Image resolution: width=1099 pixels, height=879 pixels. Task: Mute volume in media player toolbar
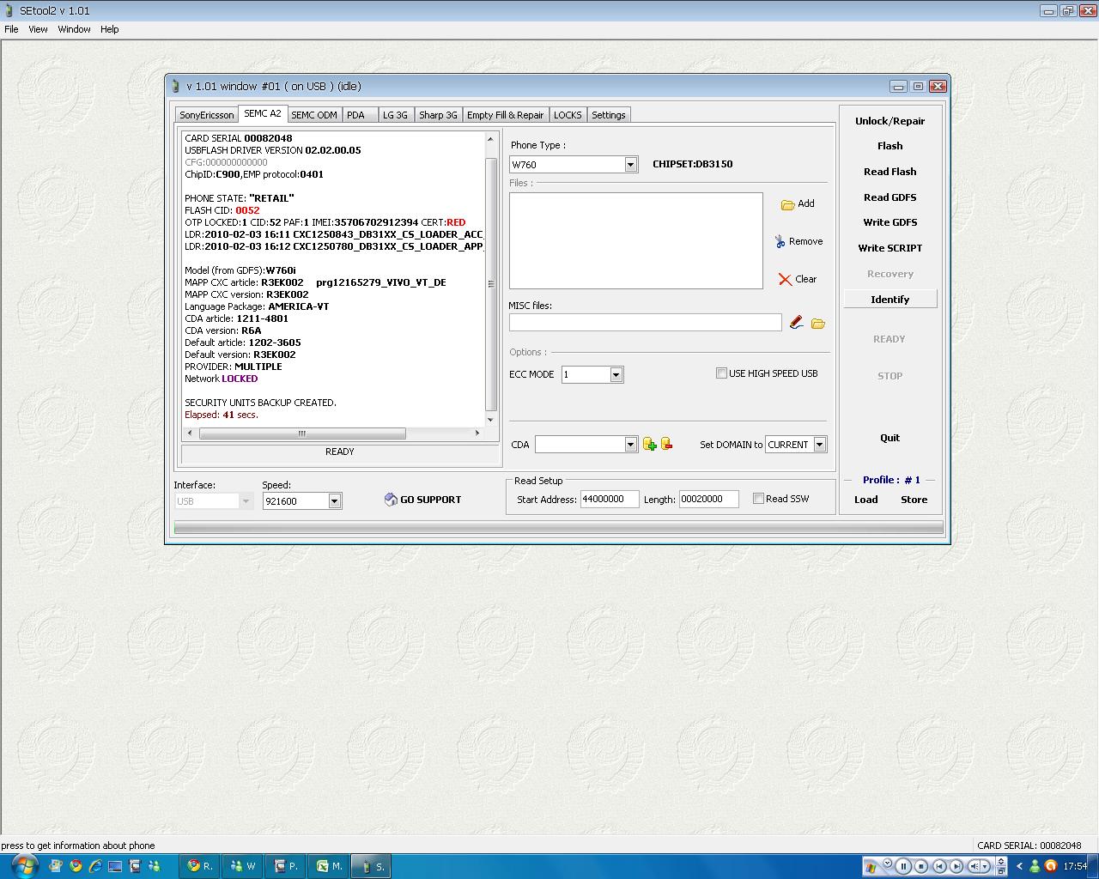(974, 866)
